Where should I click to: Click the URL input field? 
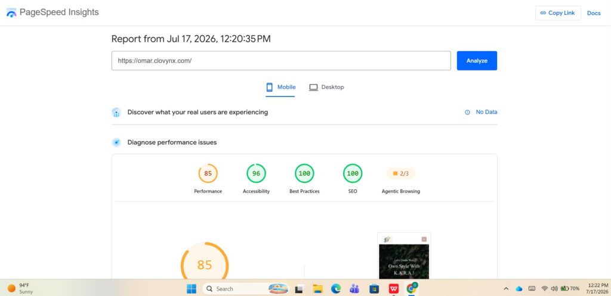[x=281, y=61]
